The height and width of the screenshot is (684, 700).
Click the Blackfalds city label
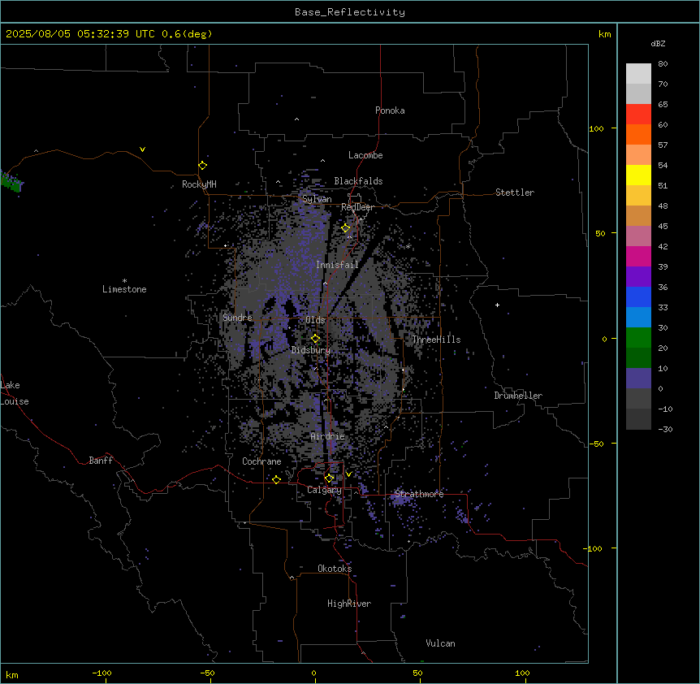(x=358, y=181)
